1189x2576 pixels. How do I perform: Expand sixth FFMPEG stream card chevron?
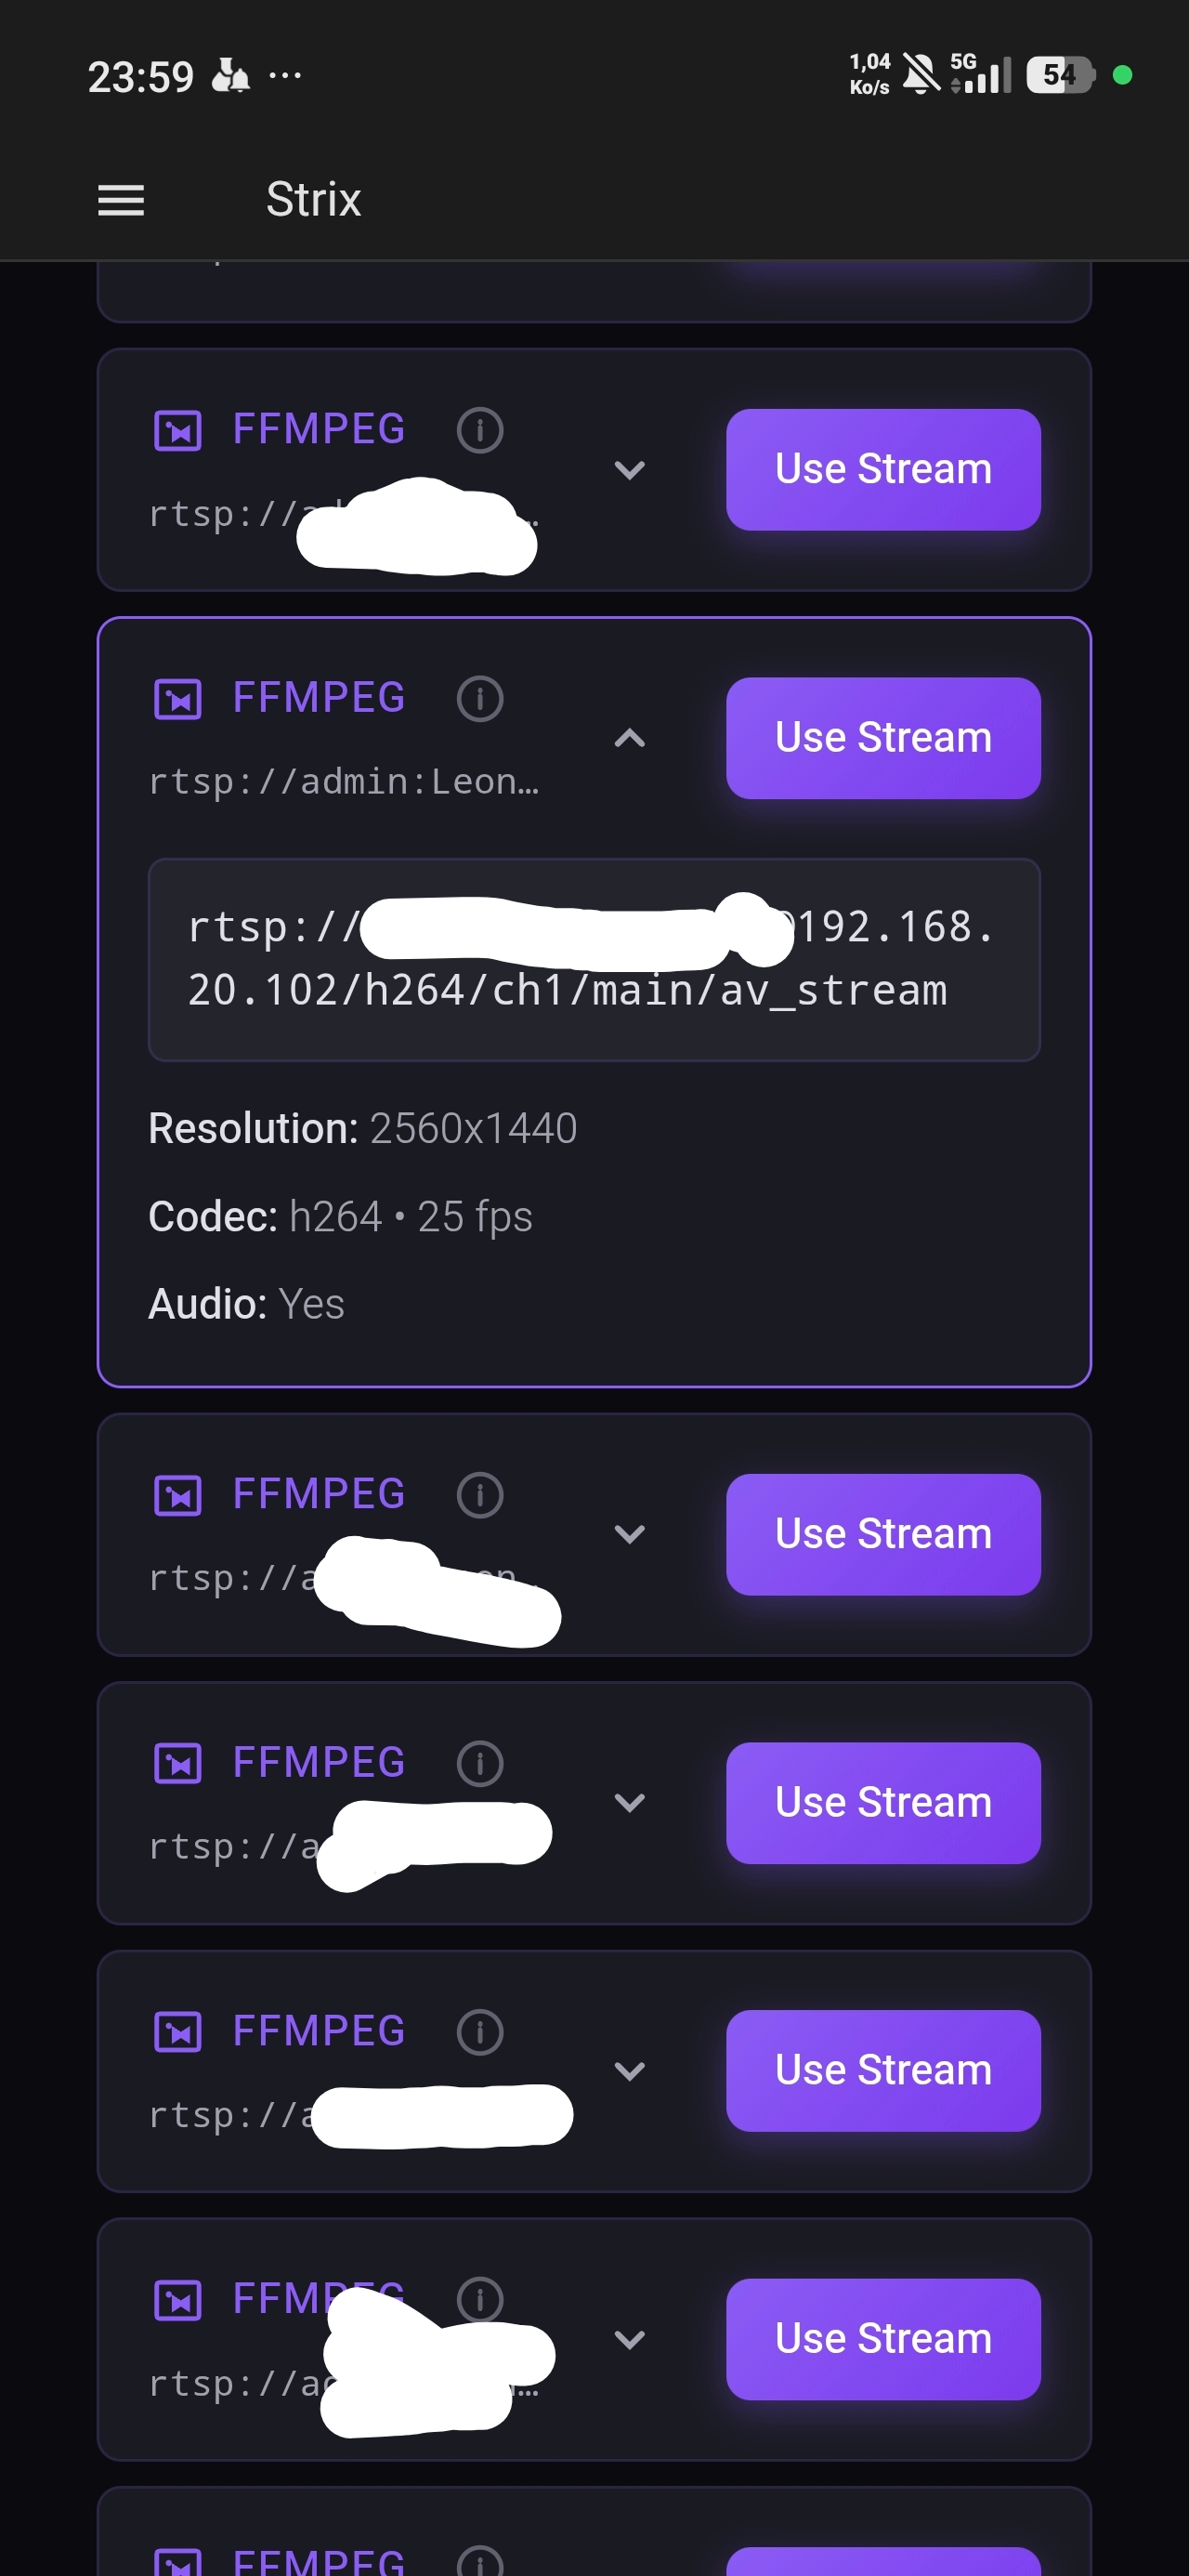(629, 2339)
